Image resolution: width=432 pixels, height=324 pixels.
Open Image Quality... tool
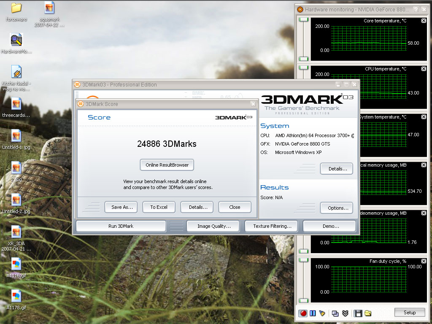[214, 226]
